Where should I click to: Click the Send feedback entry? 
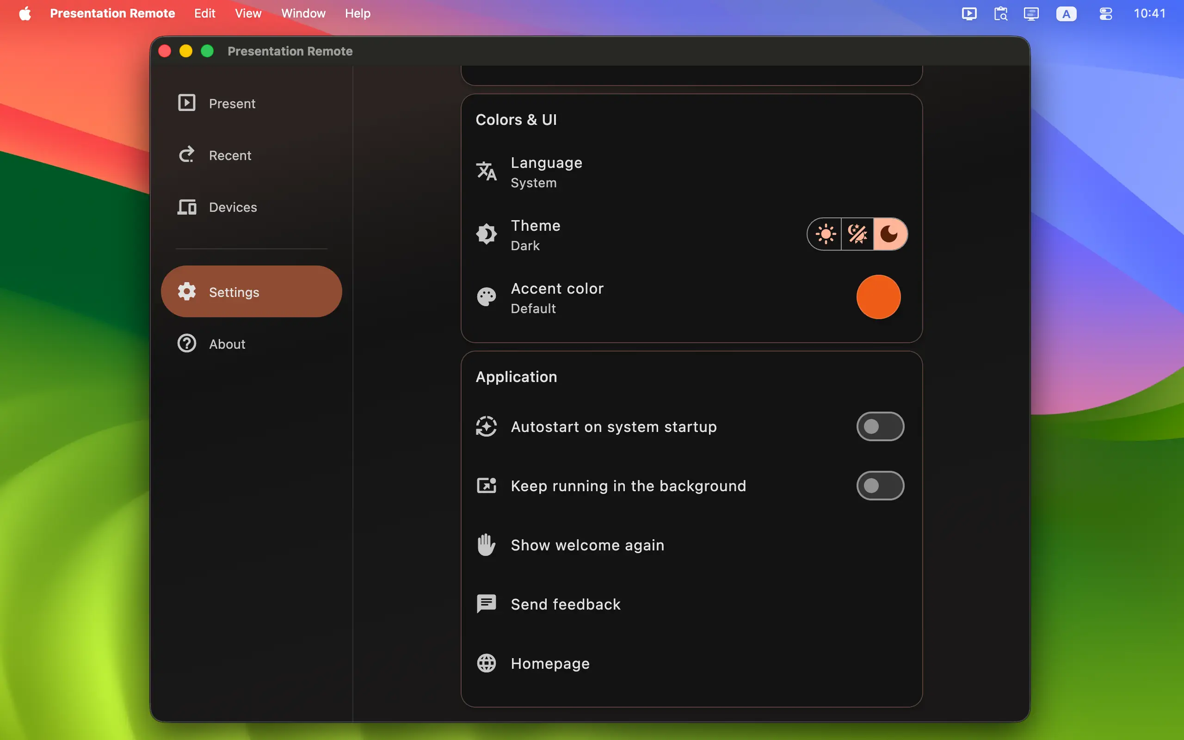pyautogui.click(x=692, y=604)
